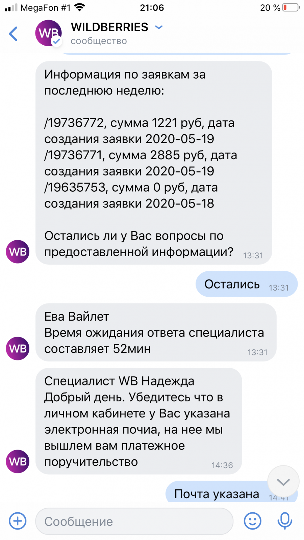
Task: Expand the WILDBERRIES title dropdown chevron
Action: click(159, 27)
